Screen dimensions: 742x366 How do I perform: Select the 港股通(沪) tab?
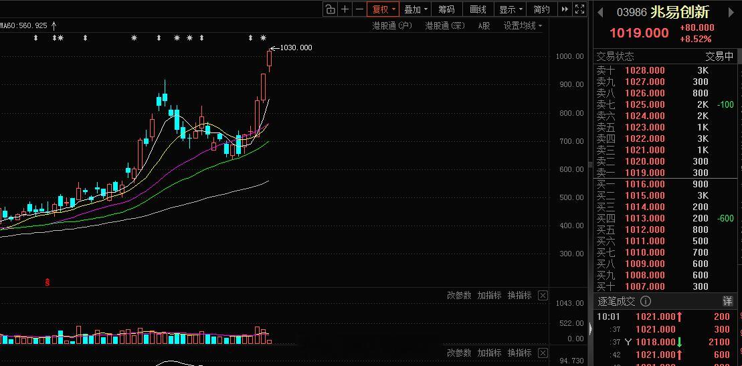click(x=392, y=25)
